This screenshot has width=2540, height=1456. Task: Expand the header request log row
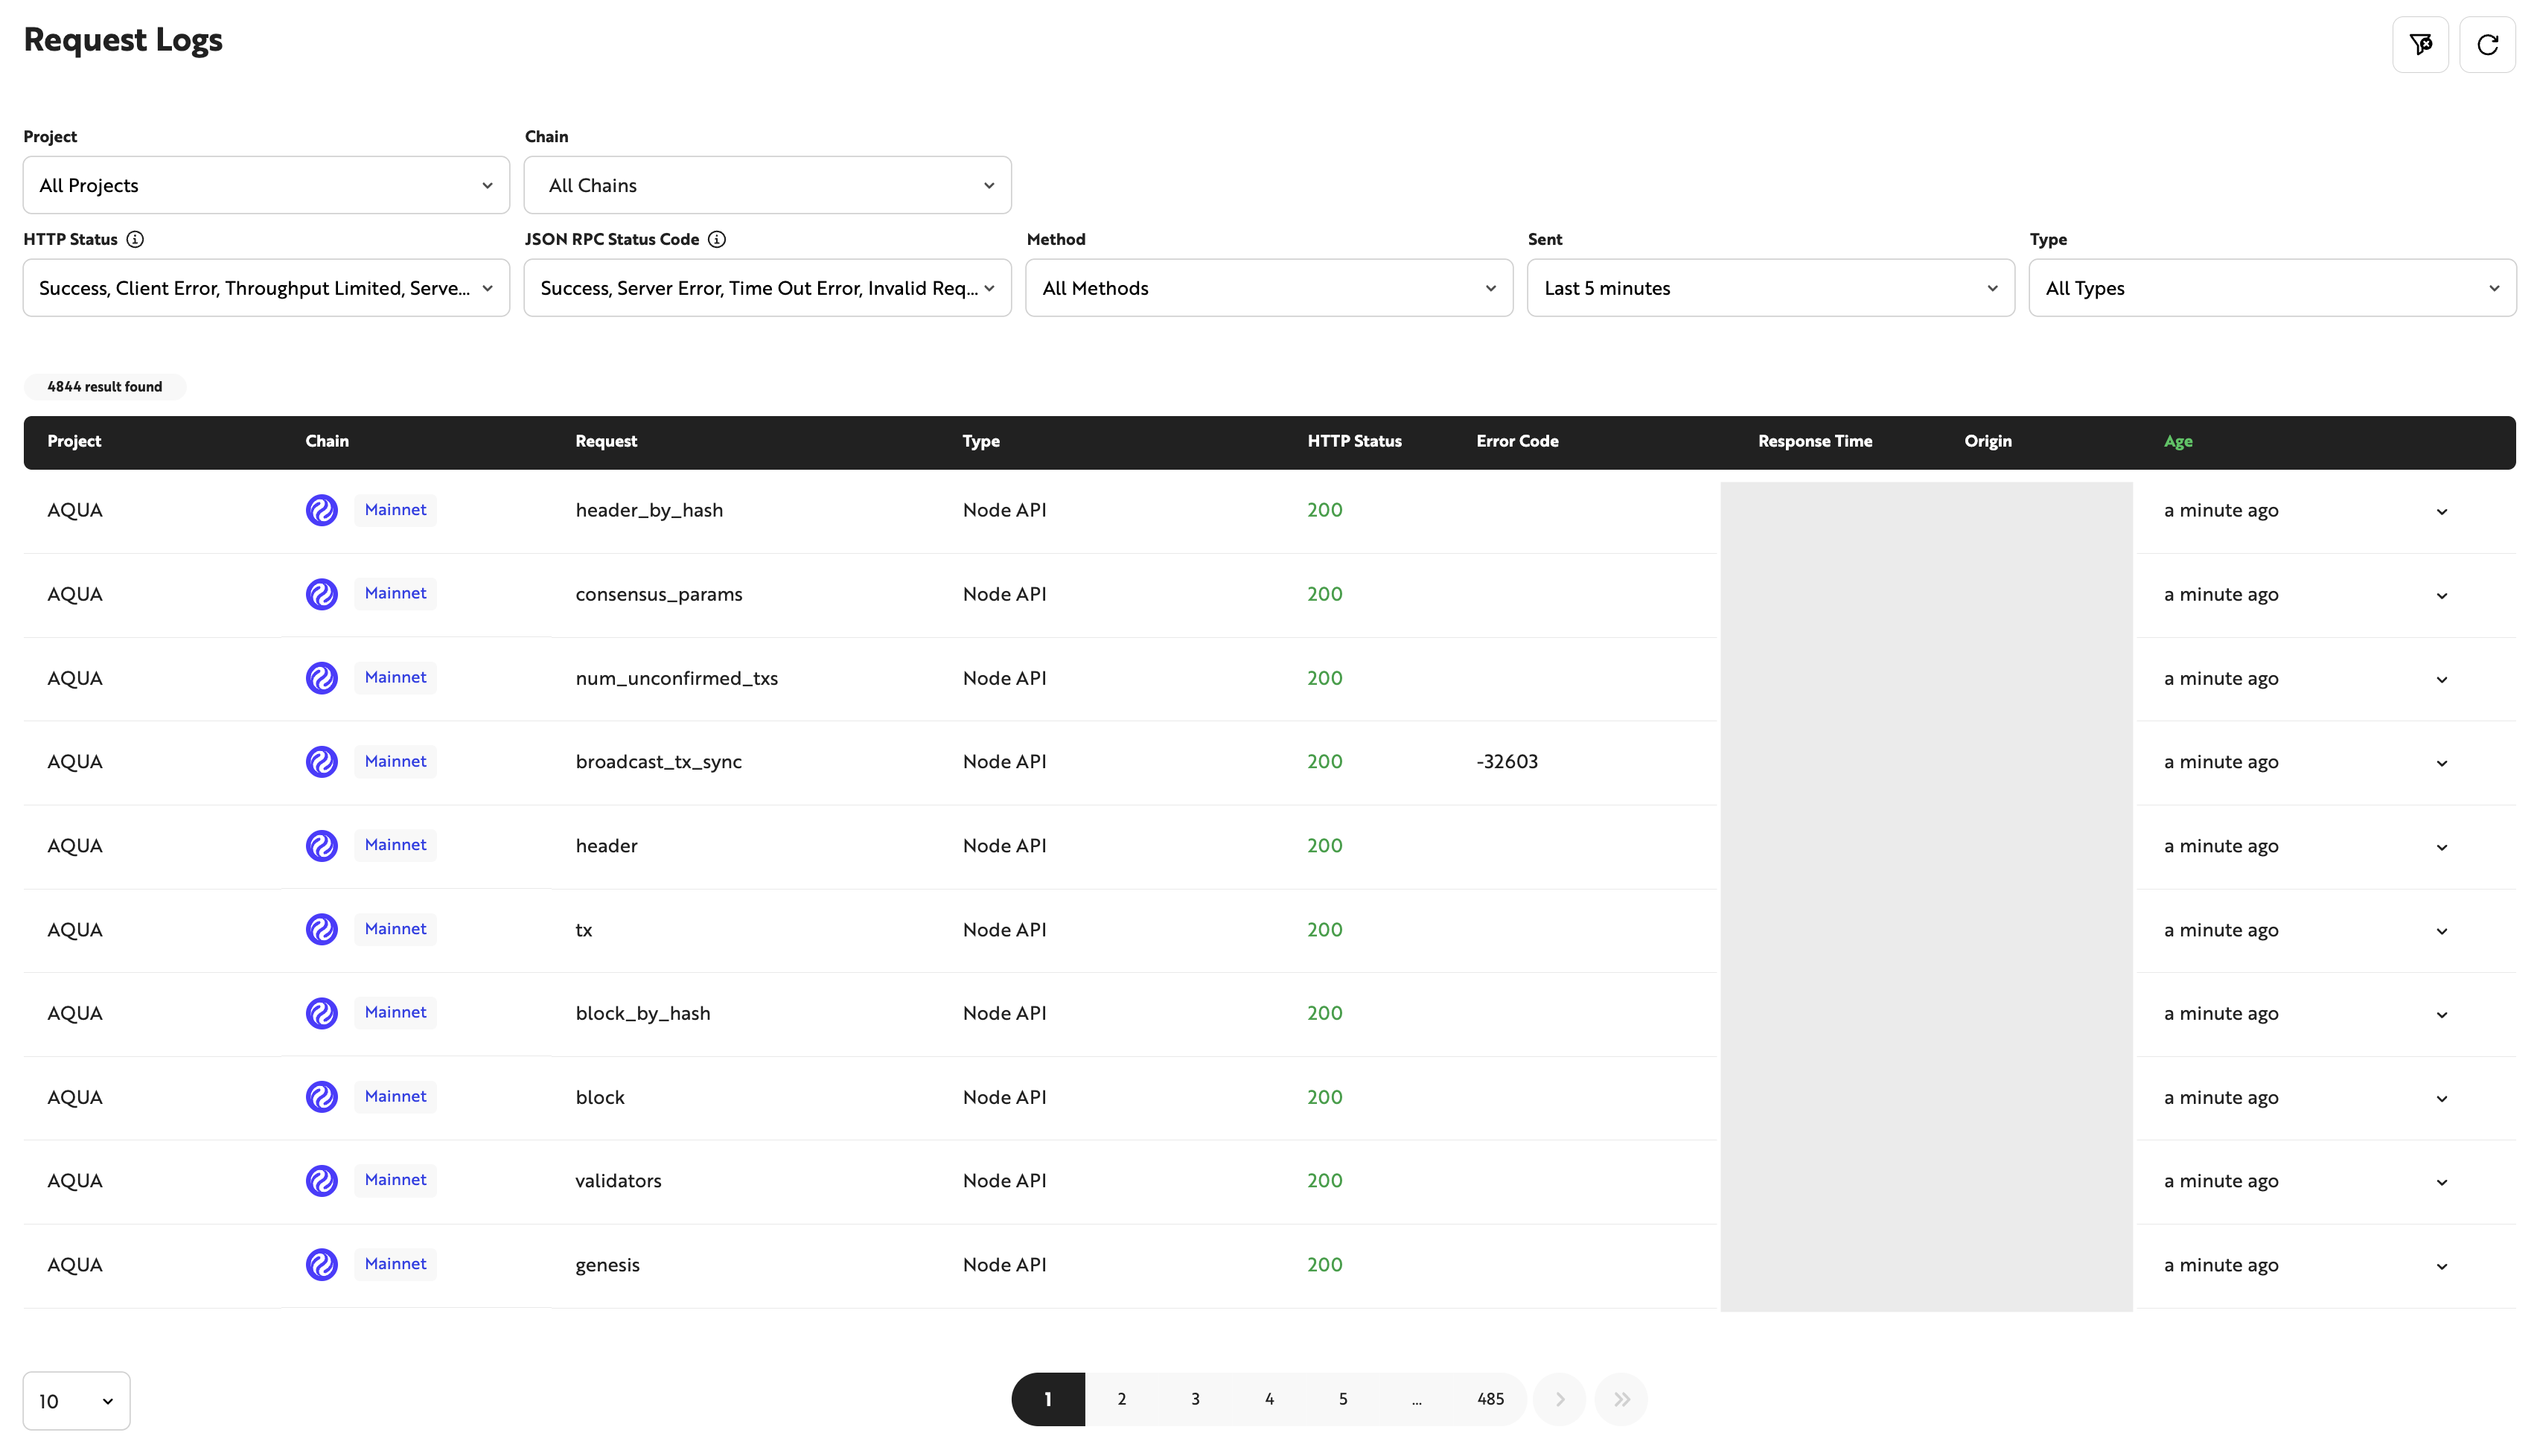[x=2441, y=848]
